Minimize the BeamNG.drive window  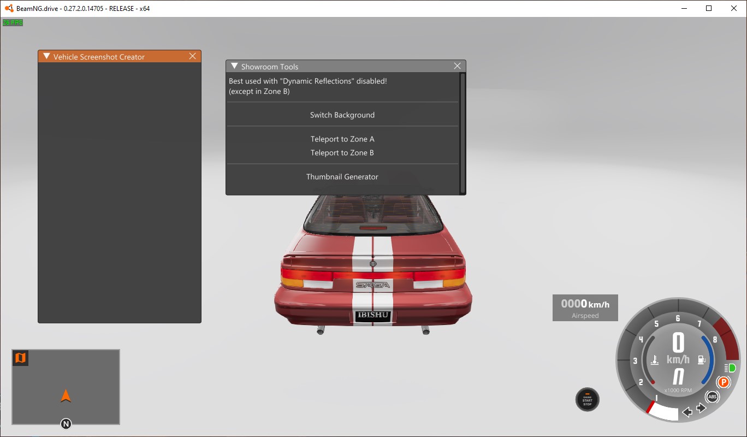point(684,8)
